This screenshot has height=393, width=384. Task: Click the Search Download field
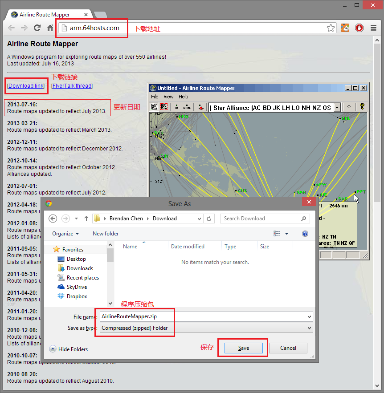[265, 219]
